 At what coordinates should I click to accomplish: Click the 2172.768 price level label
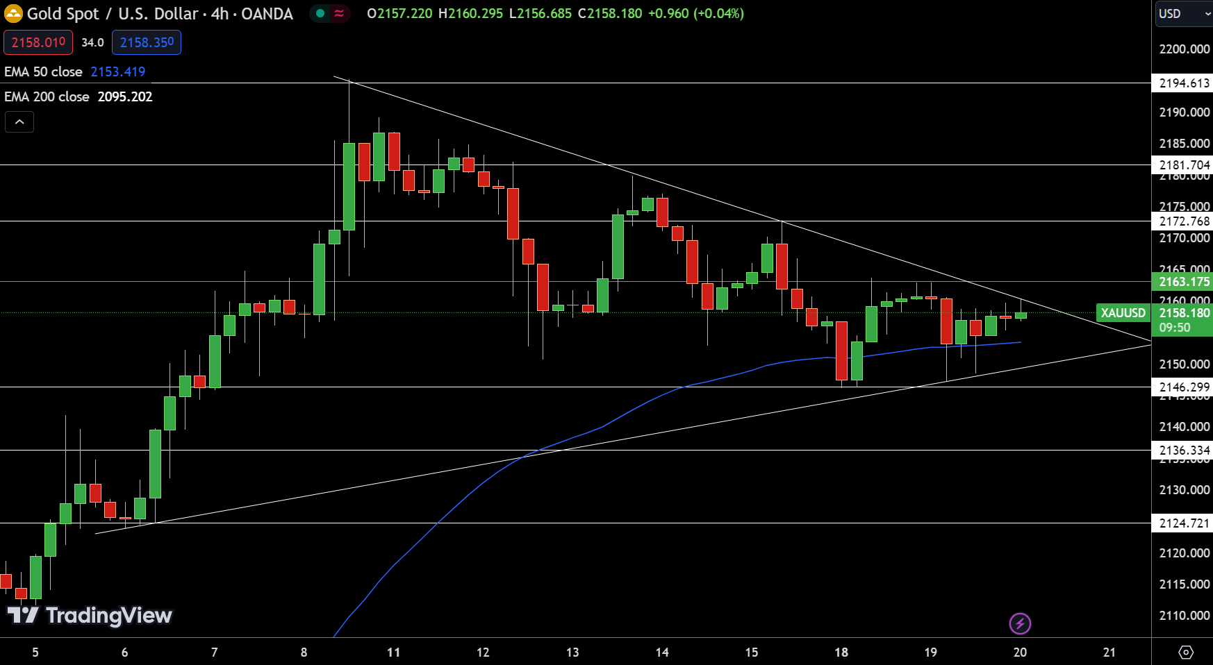coord(1182,221)
